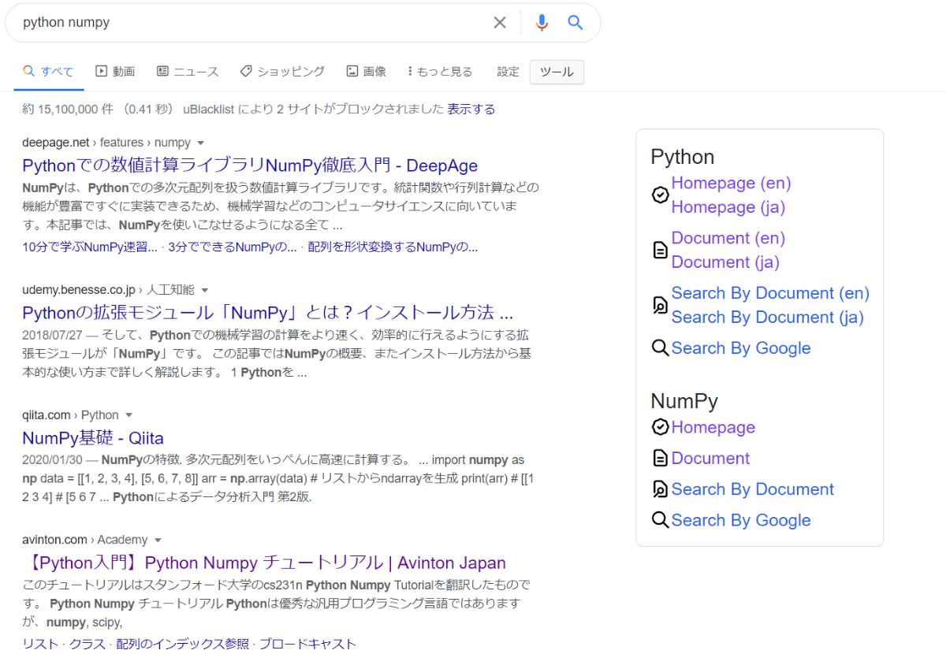This screenshot has height=654, width=946.
Task: Open the avinton.com result options arrow
Action: 158,540
